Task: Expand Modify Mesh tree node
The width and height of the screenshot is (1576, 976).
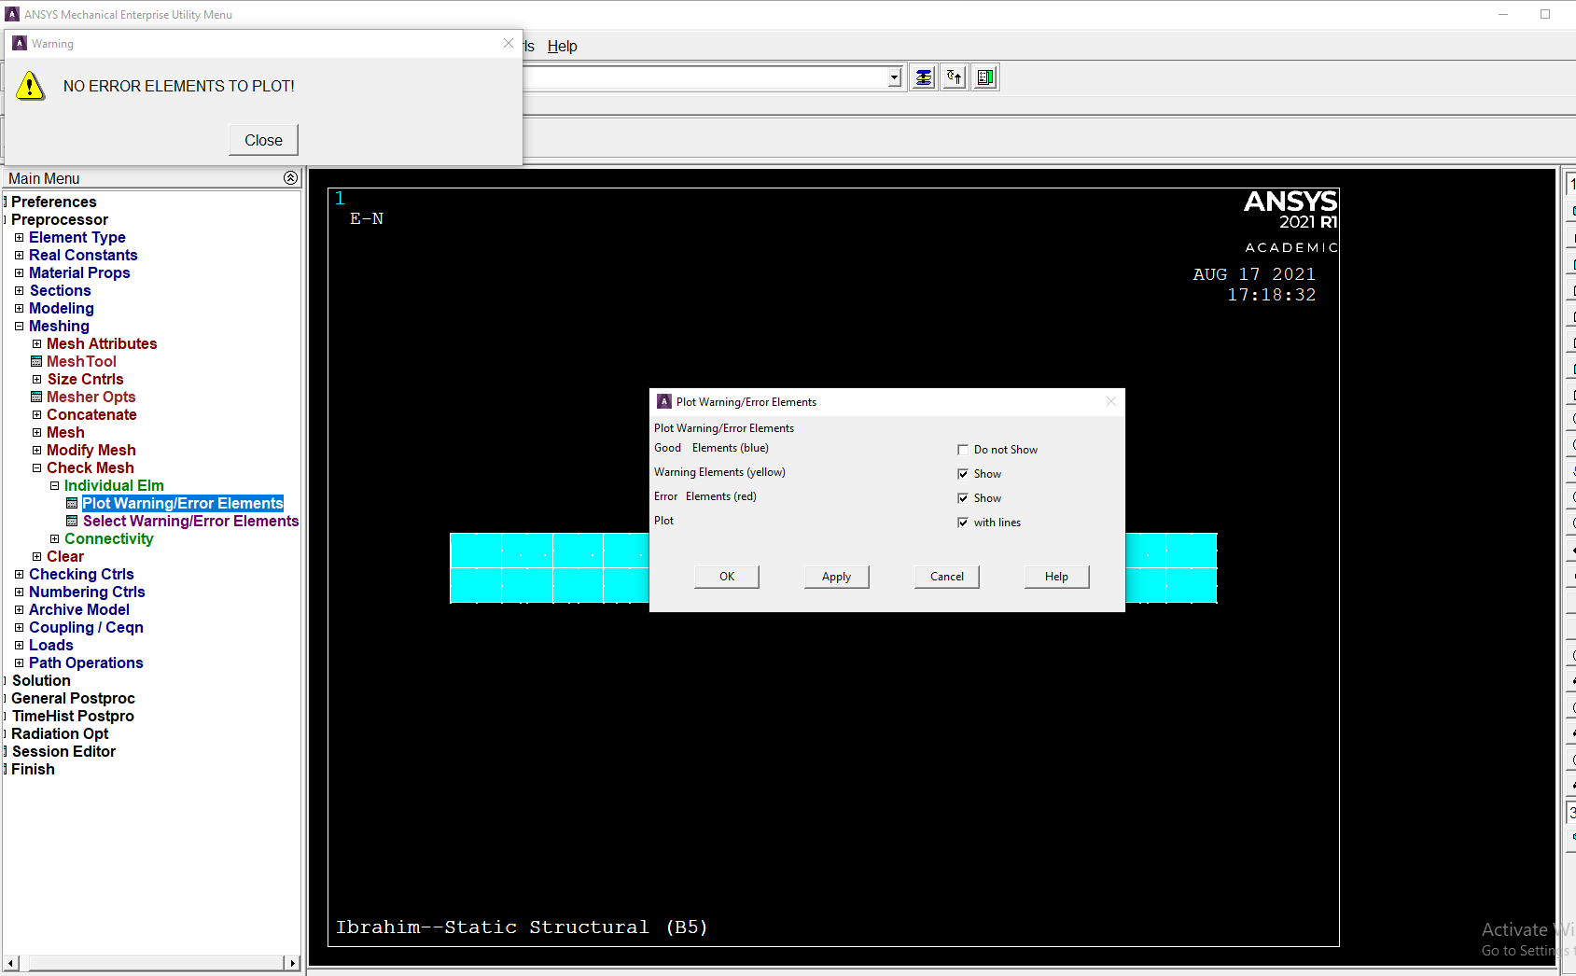Action: coord(36,451)
